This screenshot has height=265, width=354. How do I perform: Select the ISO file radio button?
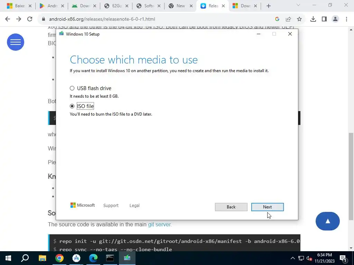pyautogui.click(x=72, y=106)
